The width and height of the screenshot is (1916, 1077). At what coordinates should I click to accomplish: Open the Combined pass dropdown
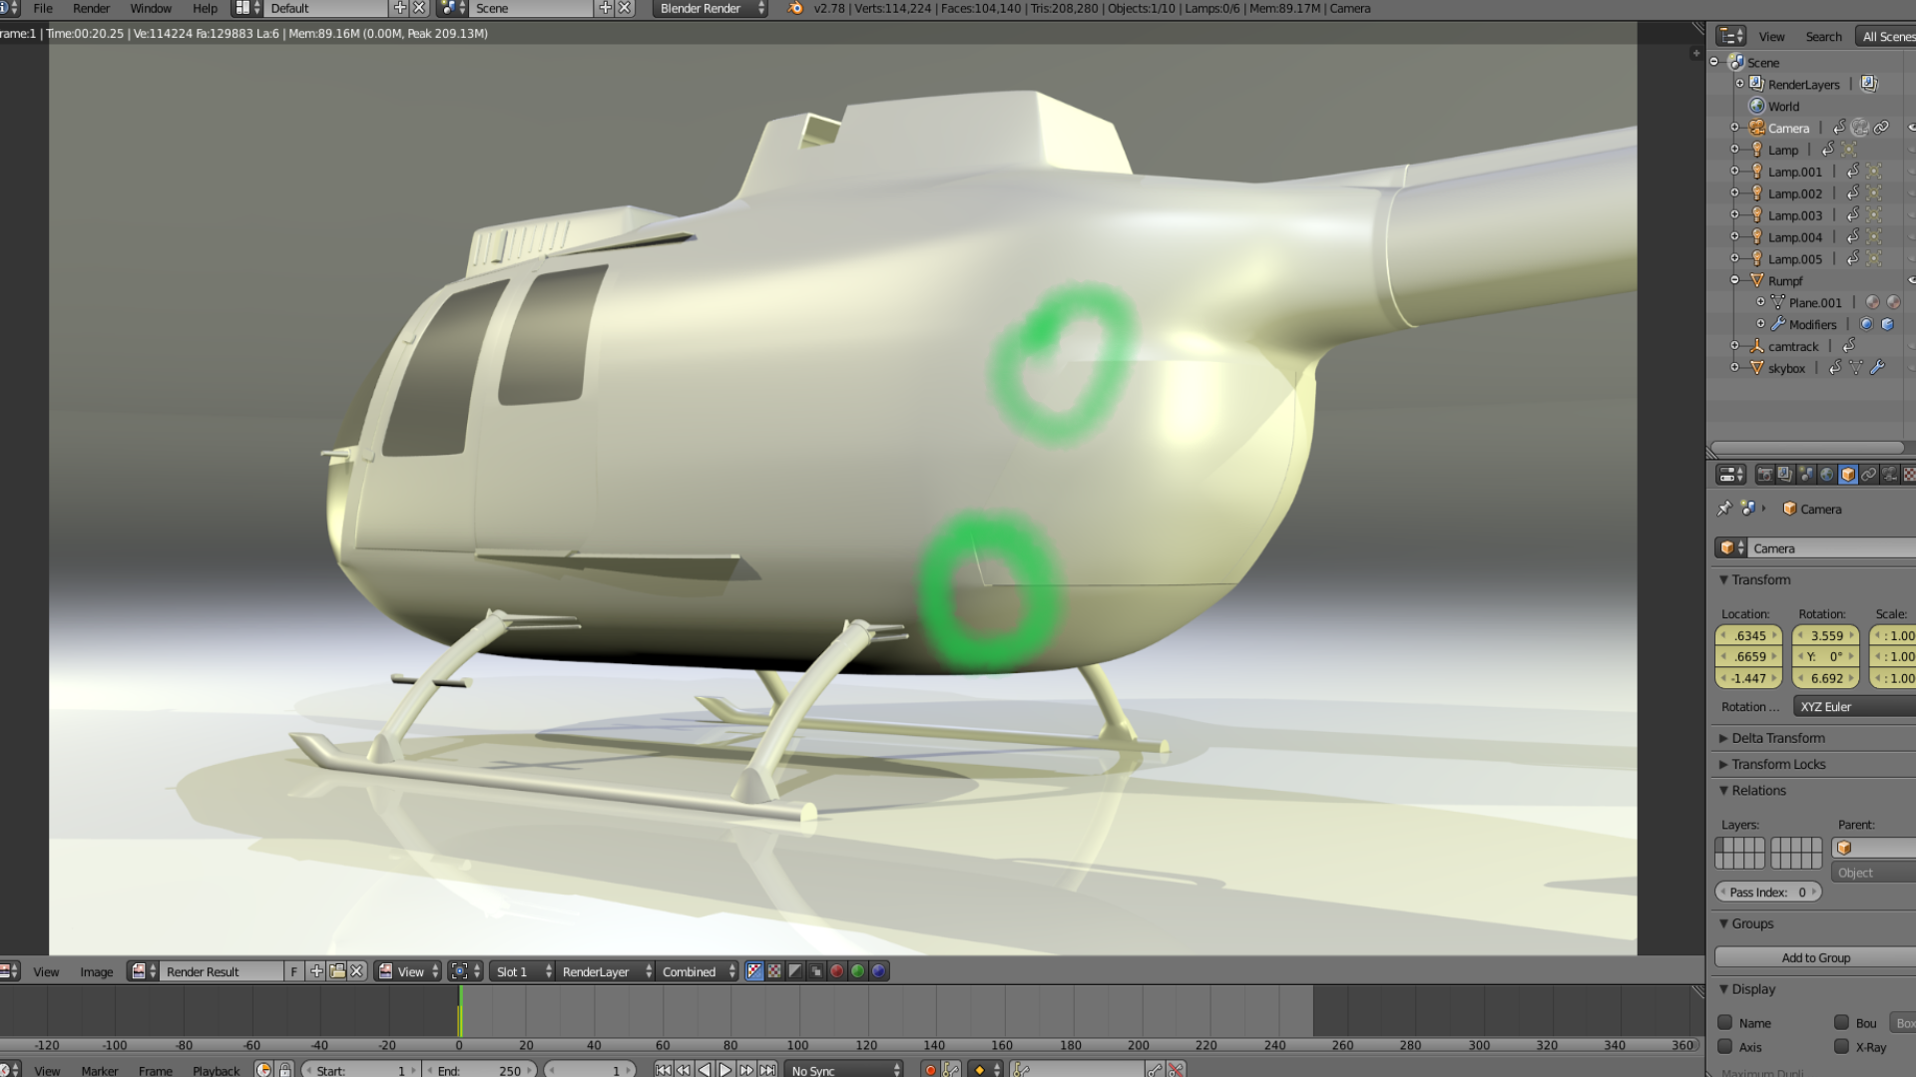click(x=698, y=971)
